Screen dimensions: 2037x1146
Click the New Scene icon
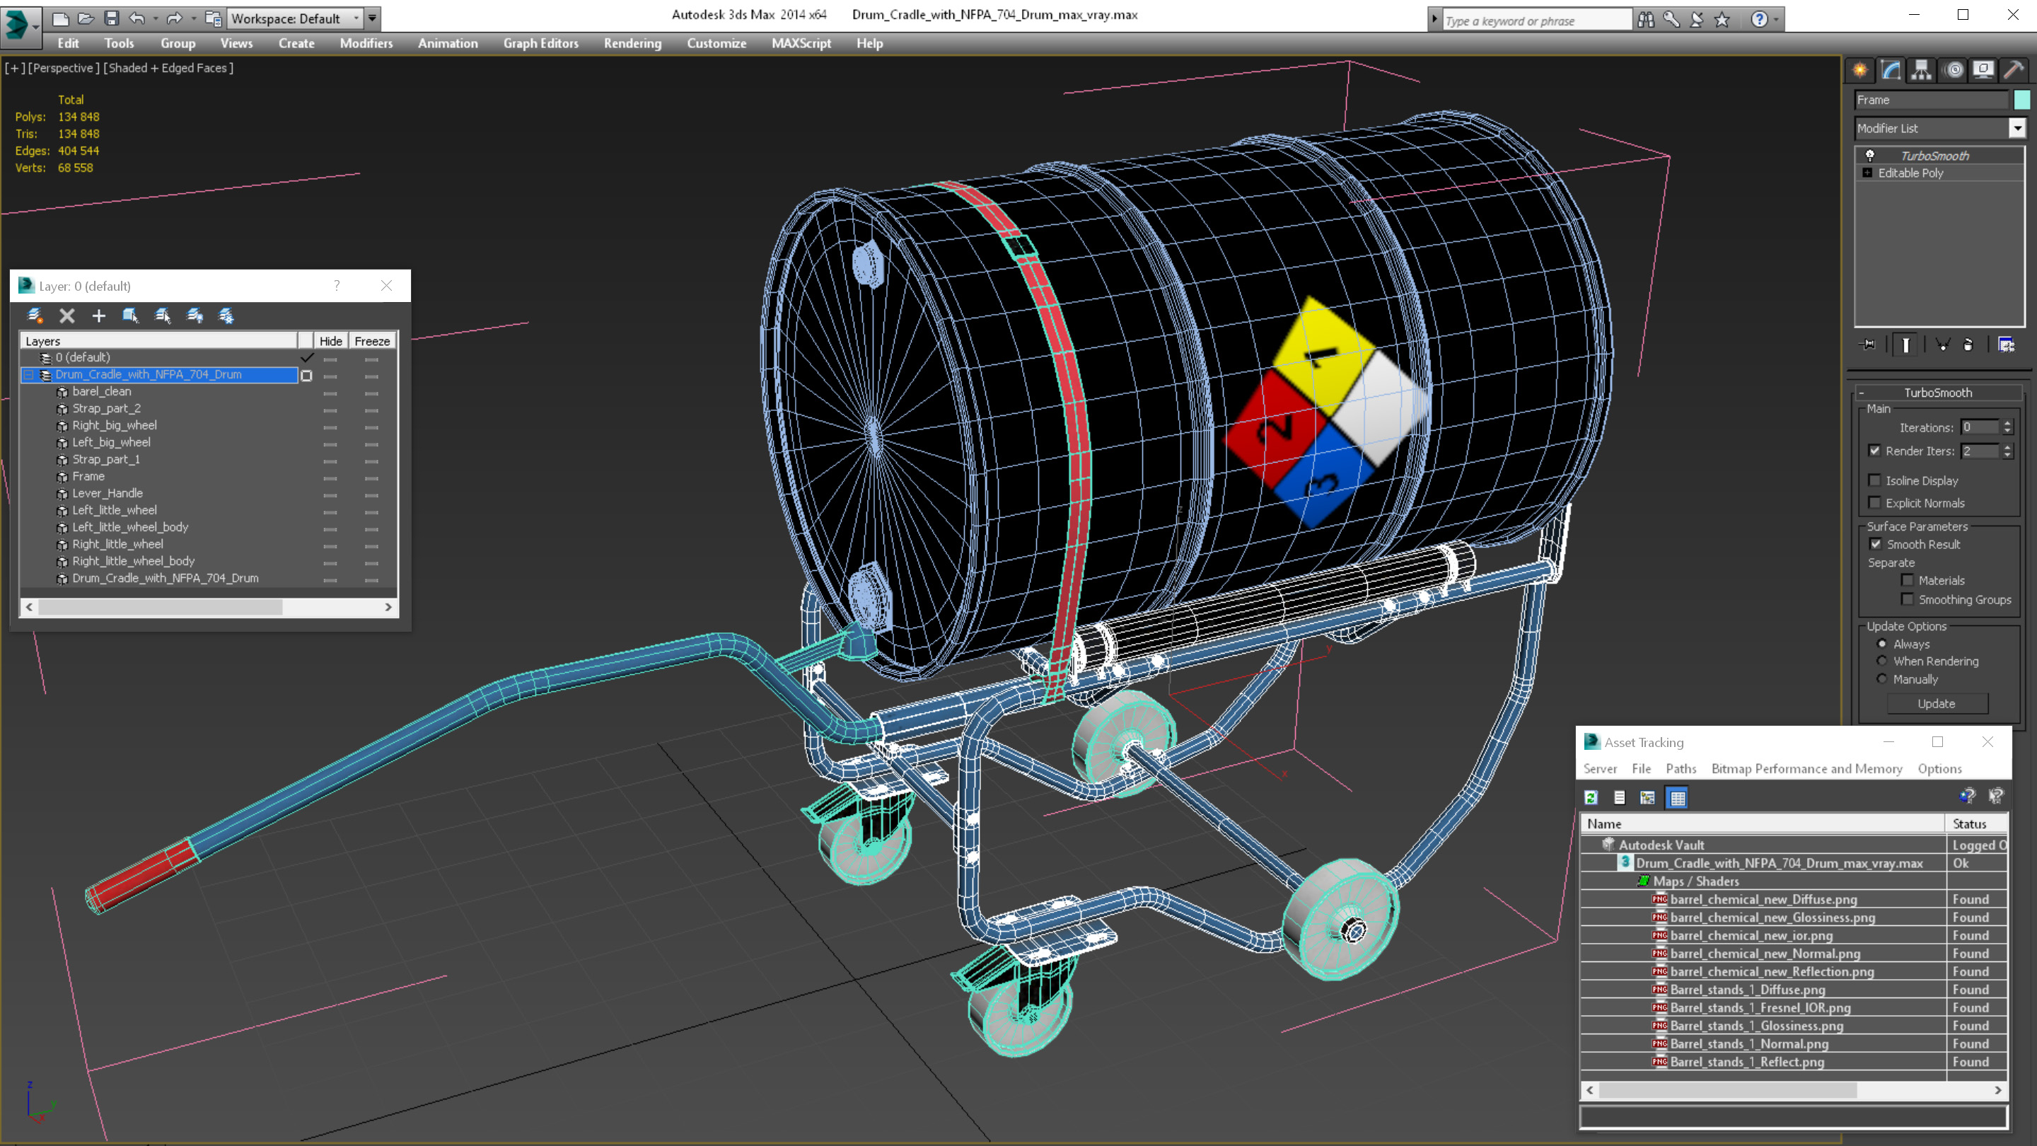61,18
